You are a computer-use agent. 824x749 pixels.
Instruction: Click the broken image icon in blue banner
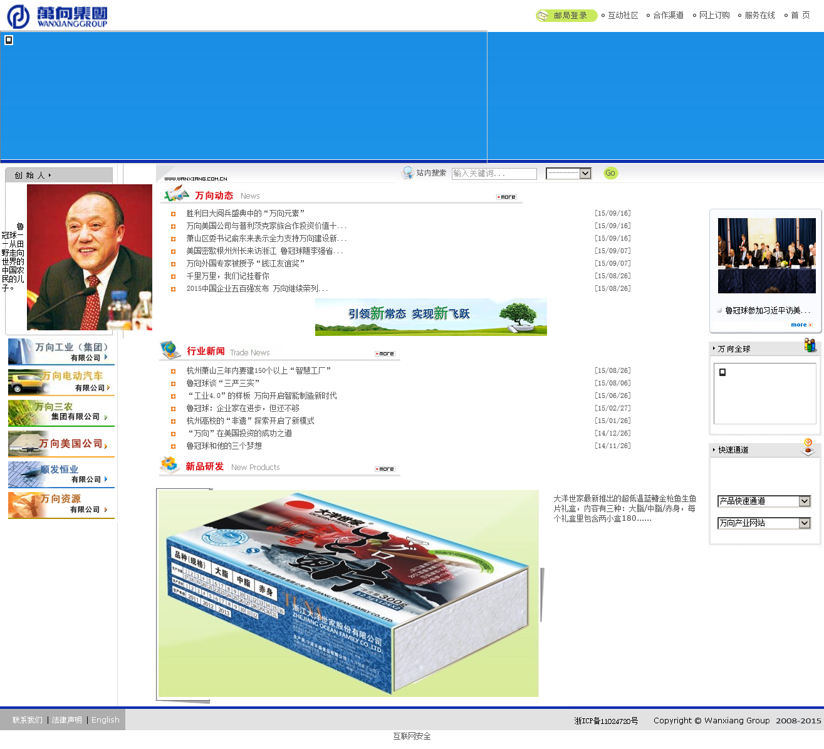(x=9, y=40)
